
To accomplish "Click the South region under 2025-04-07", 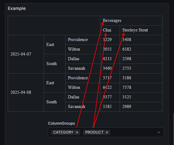I will [x=54, y=64].
